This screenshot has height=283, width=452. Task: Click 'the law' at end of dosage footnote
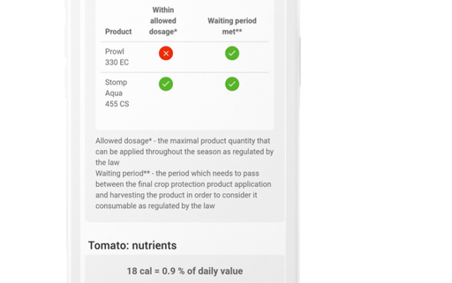tap(107, 163)
